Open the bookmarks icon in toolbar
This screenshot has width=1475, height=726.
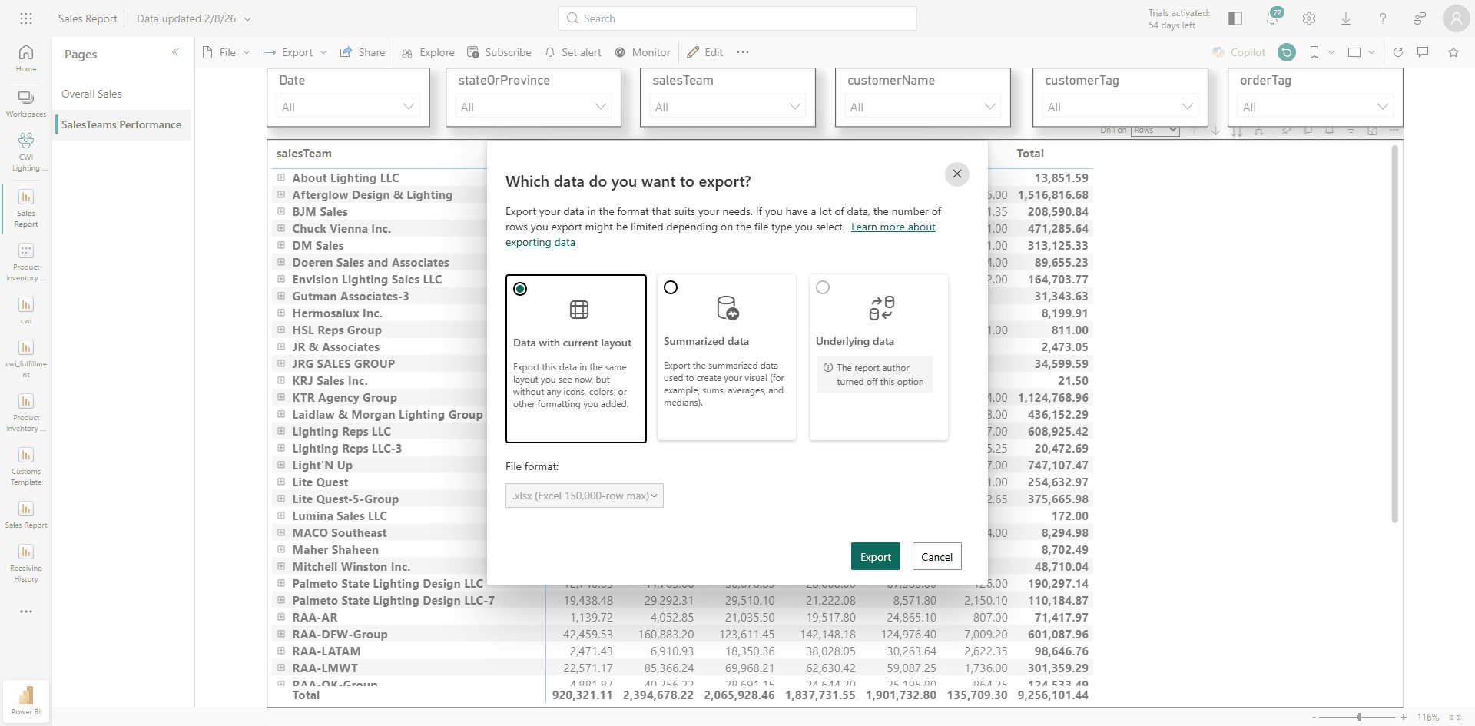click(x=1314, y=52)
